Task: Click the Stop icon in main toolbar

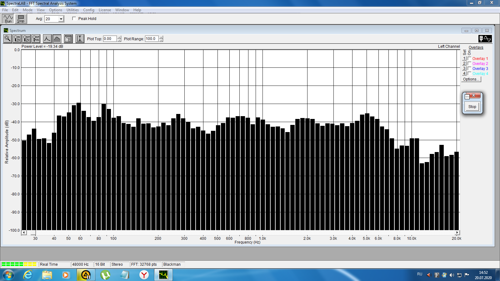Action: (x=21, y=19)
